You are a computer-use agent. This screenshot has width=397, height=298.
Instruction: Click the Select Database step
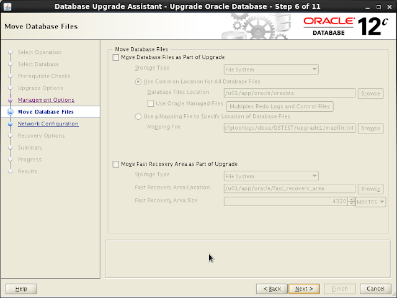tap(38, 64)
